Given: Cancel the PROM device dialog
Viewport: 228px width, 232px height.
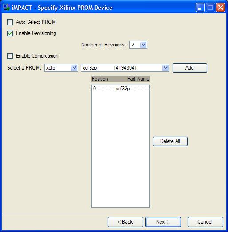Looking at the screenshot, I should [205, 222].
